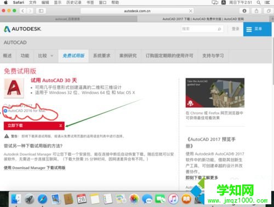
Task: Select AutoCAD 2016 for Mac radio button
Action: [5, 111]
